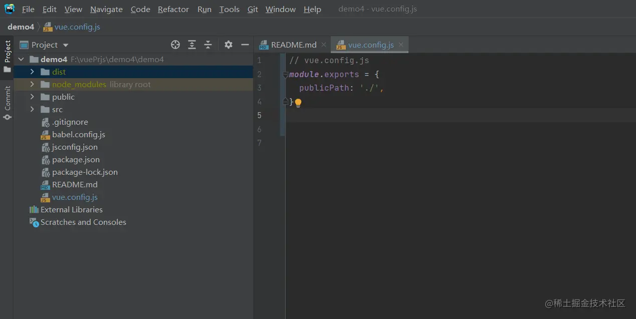Select External Libraries node
This screenshot has width=636, height=319.
(134, 209)
